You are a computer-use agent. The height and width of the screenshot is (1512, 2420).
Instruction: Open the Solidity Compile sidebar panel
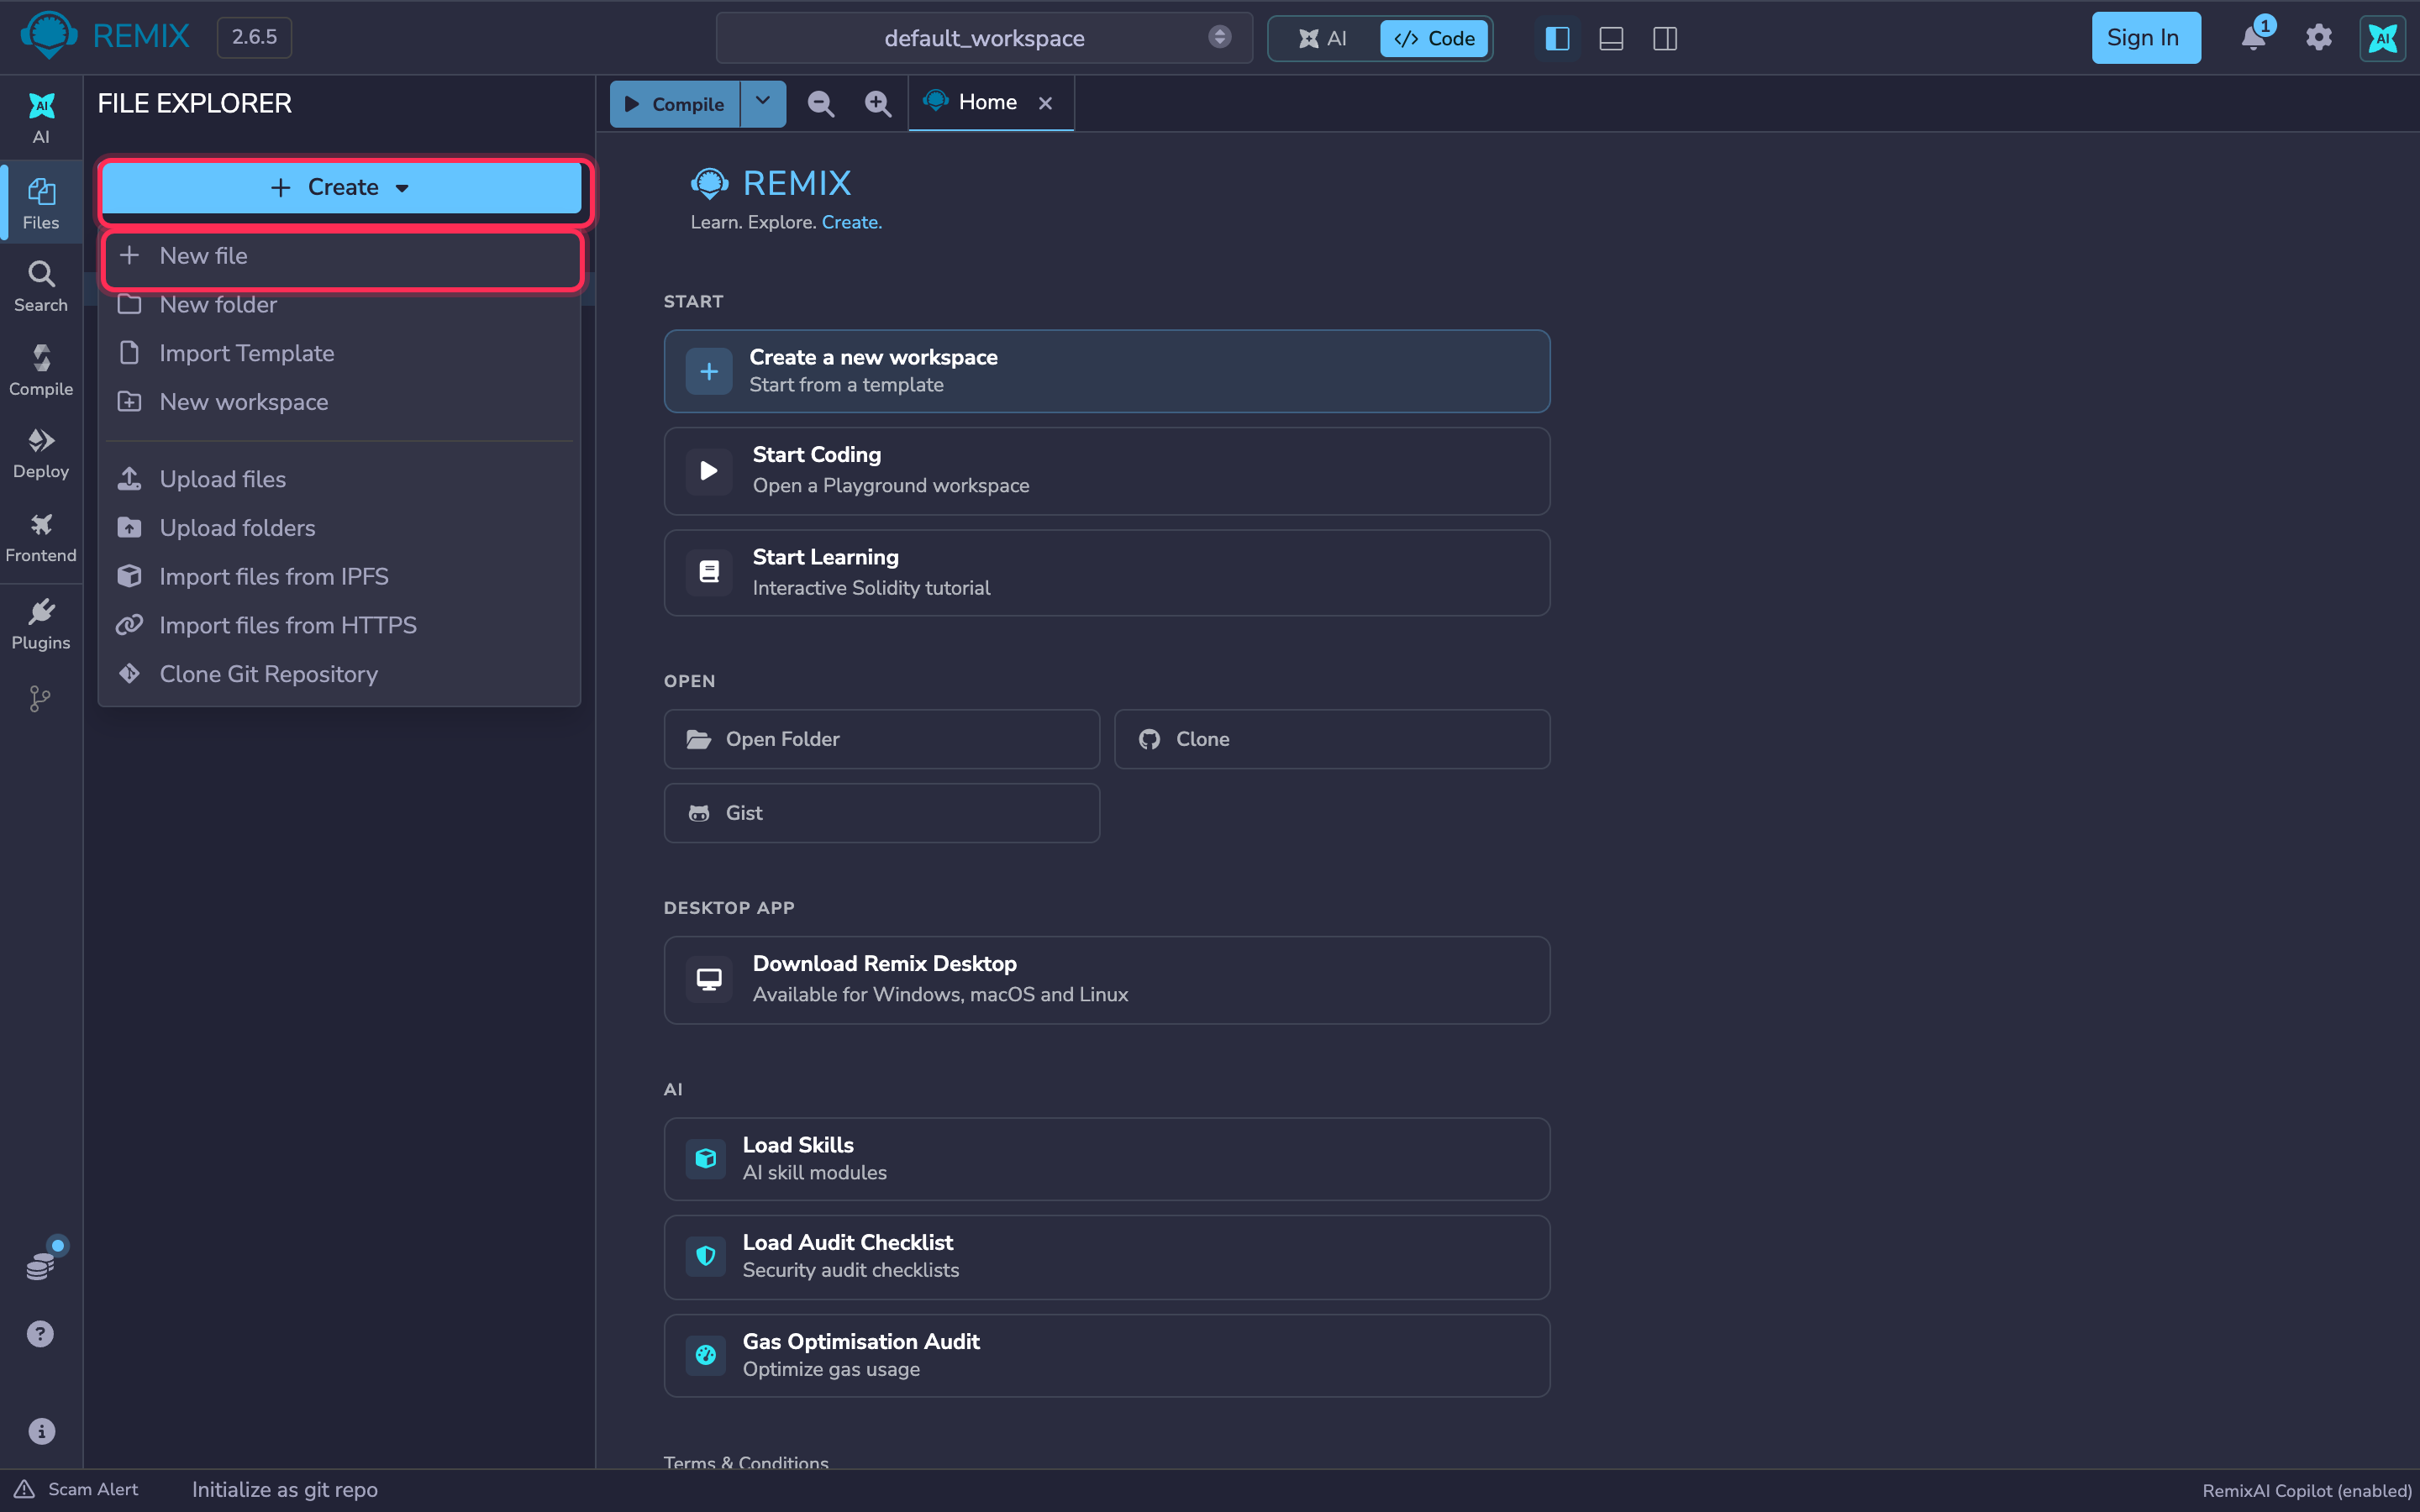point(41,370)
